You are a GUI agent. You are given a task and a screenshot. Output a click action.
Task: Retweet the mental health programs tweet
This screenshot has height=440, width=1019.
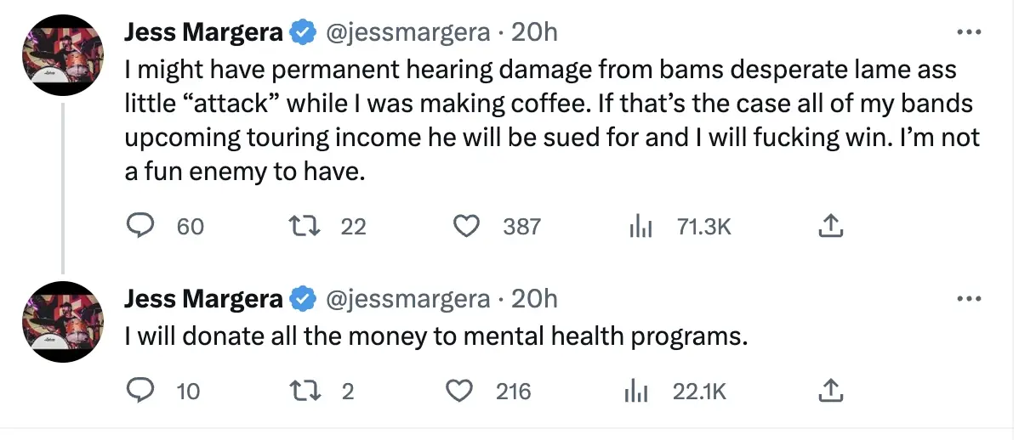click(302, 391)
